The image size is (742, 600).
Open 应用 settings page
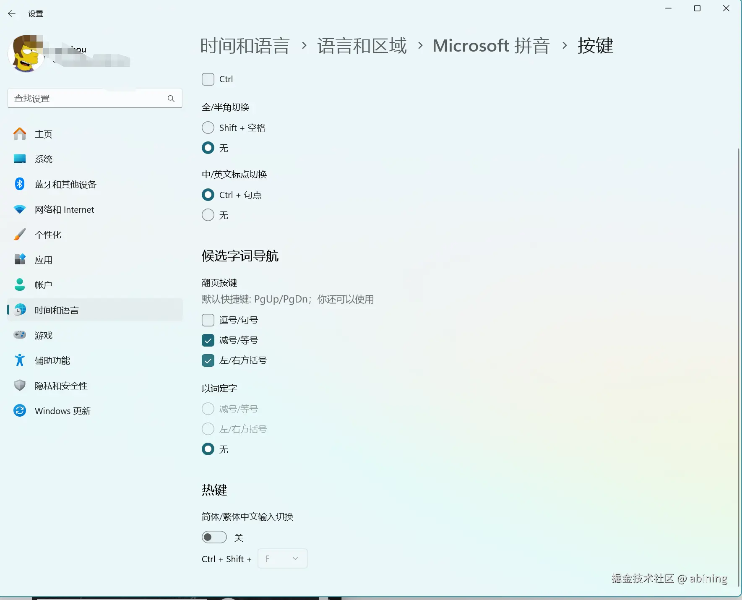(x=95, y=260)
